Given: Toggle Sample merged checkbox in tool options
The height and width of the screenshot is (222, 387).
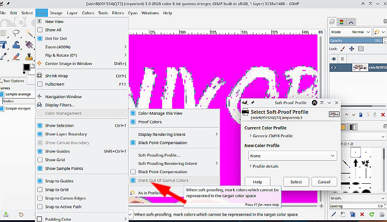Looking at the screenshot, I should tap(2, 109).
